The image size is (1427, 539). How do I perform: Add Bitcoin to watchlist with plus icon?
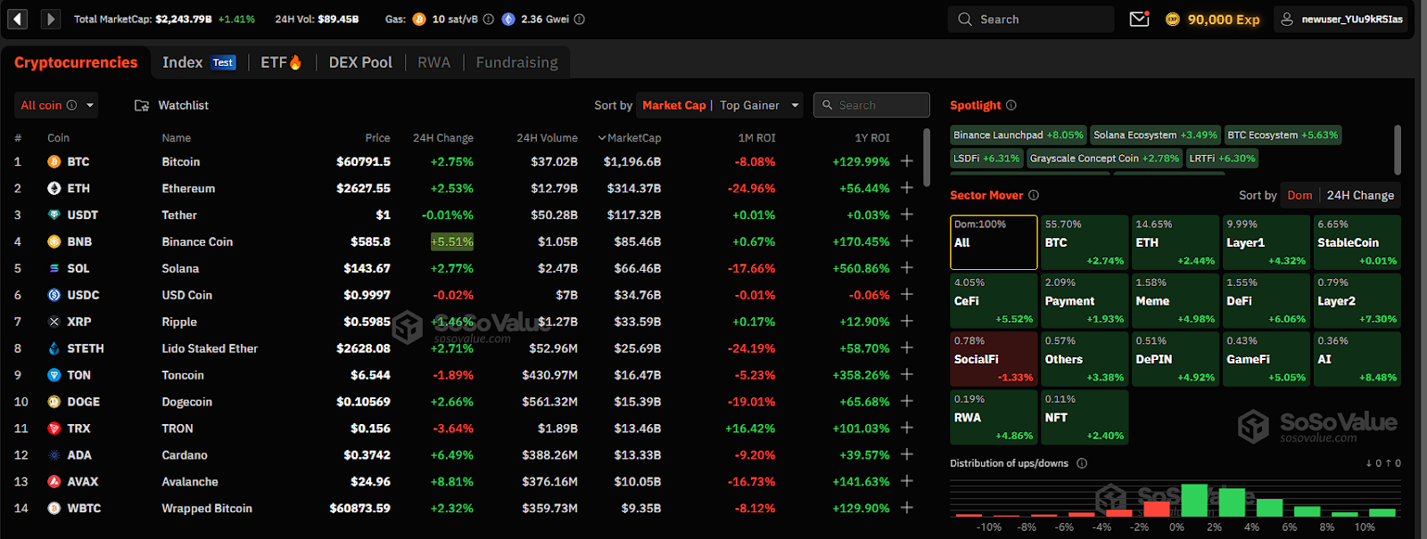click(x=907, y=161)
